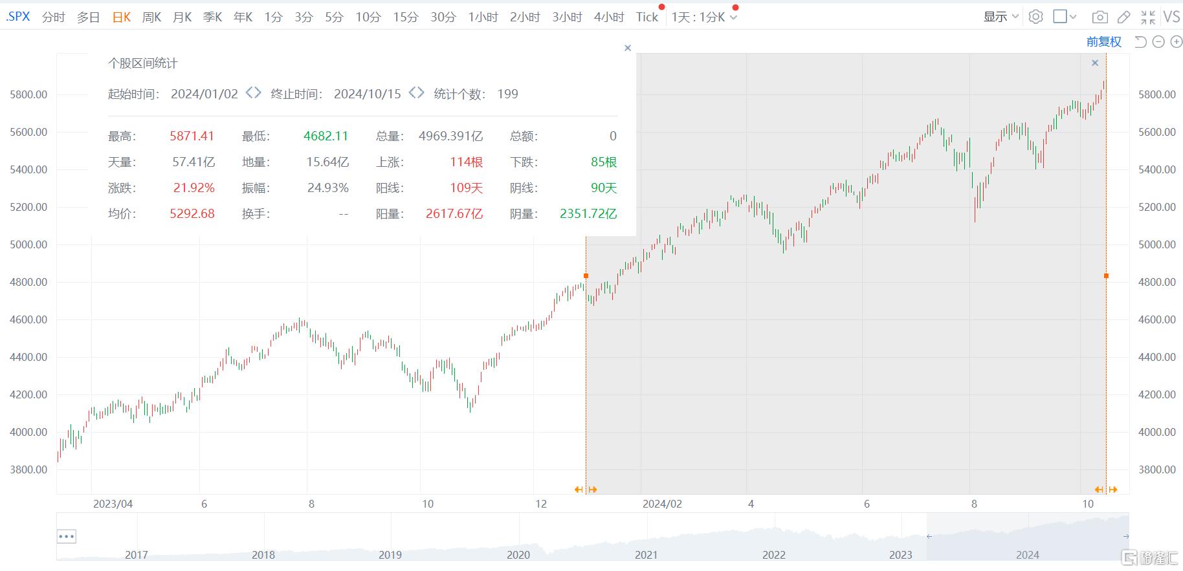Select the 日K daily candlestick tab
This screenshot has width=1183, height=571.
tap(122, 17)
